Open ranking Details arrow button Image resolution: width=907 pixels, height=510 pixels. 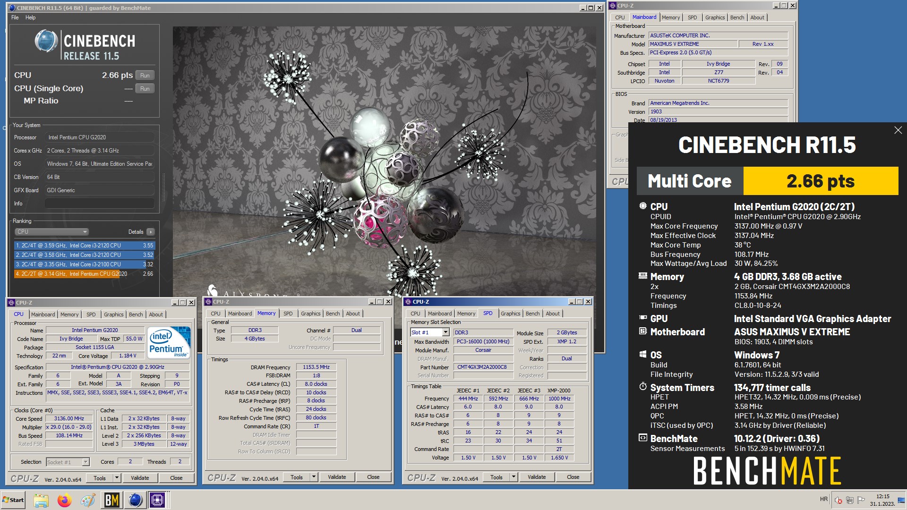151,232
